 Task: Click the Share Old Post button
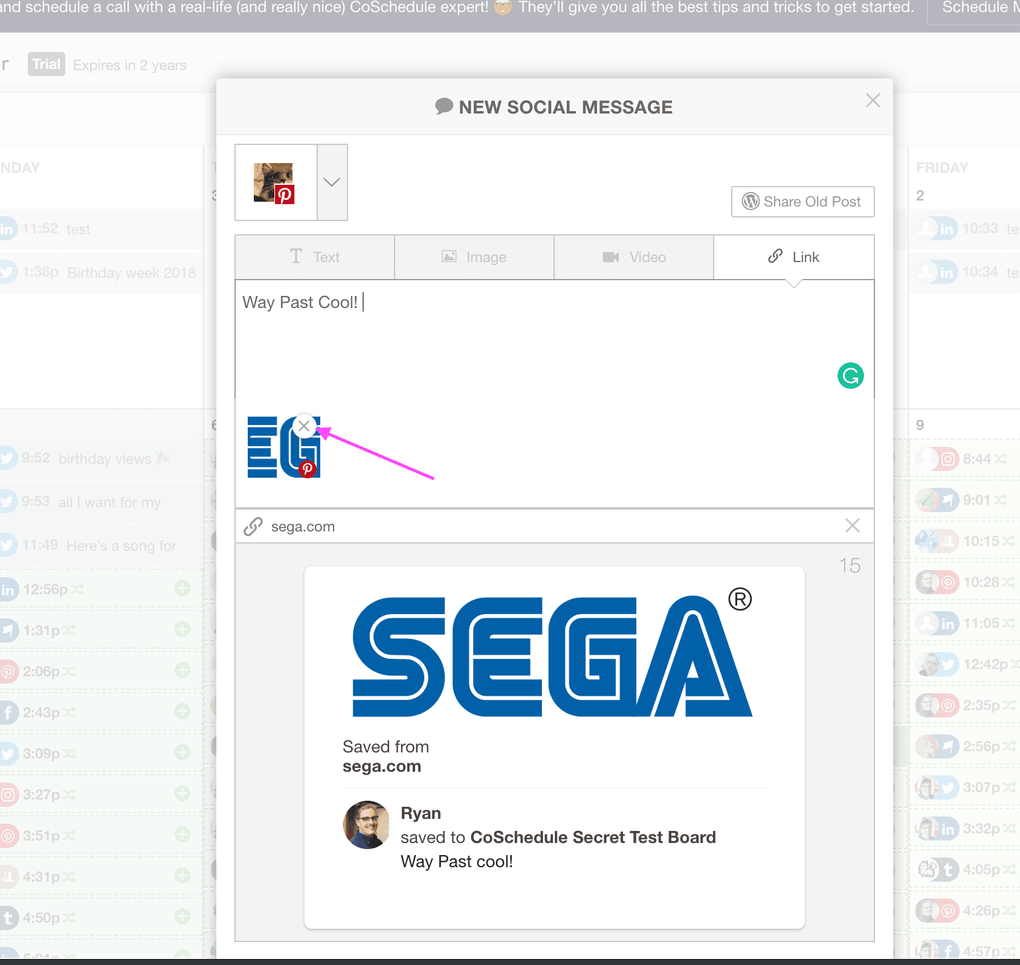802,202
